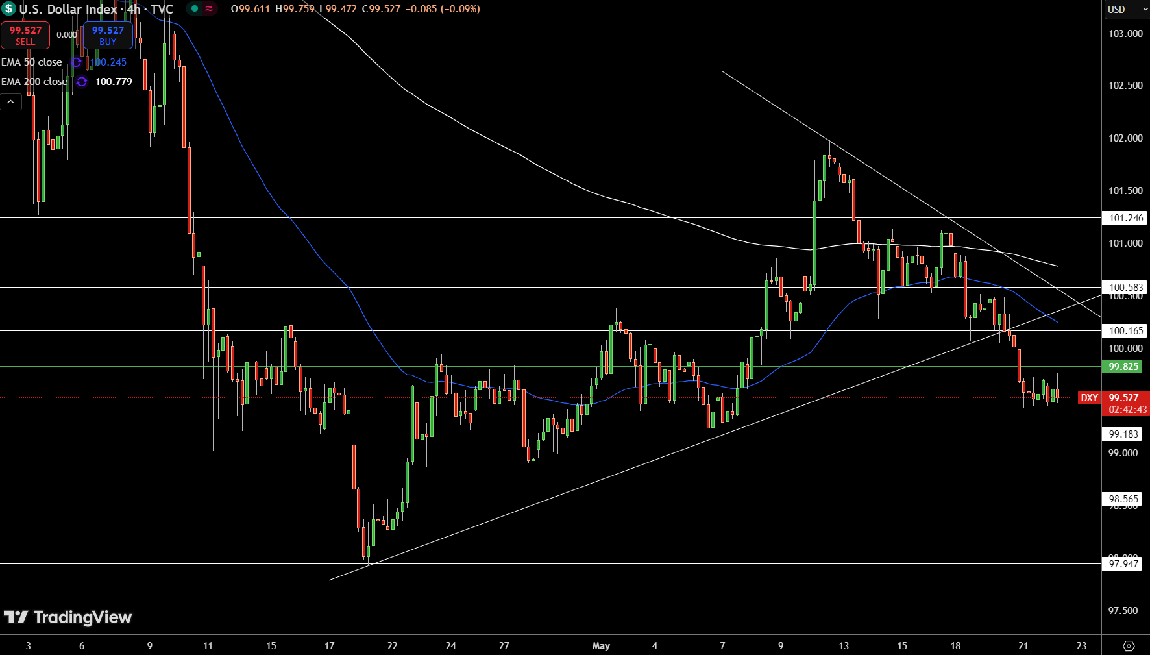The height and width of the screenshot is (655, 1150).
Task: Click the low price L99.472
Action: [338, 9]
